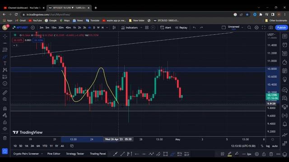Viewport: 289px width, 162px height.
Task: Switch to 1h timeframe
Action: [x=75, y=27]
